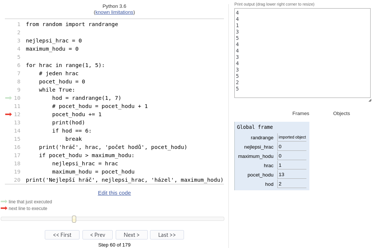This screenshot has height=248, width=390.
Task: Click the randrange imported object value
Action: 292,137
